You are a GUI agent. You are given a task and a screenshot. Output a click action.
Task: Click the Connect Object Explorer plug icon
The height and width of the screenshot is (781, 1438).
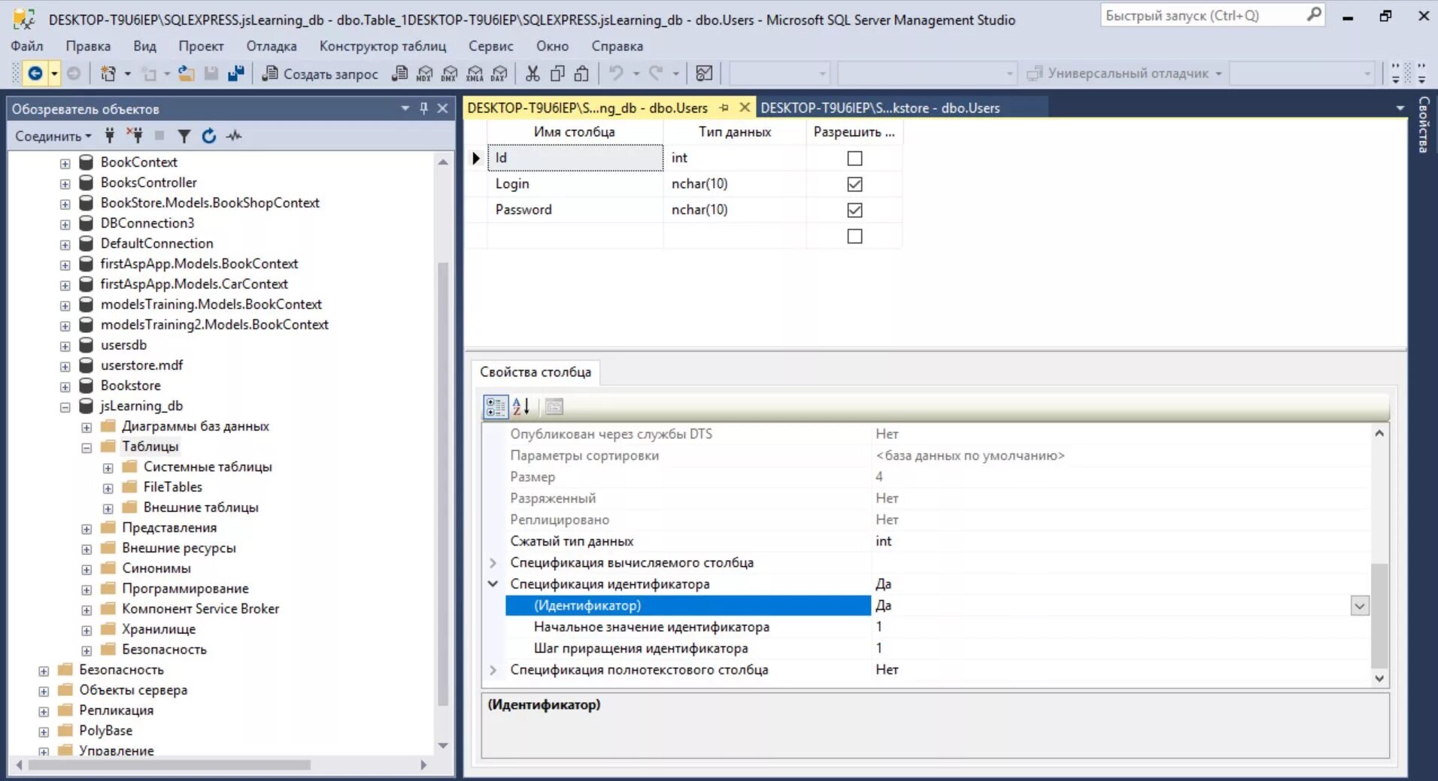pyautogui.click(x=110, y=135)
